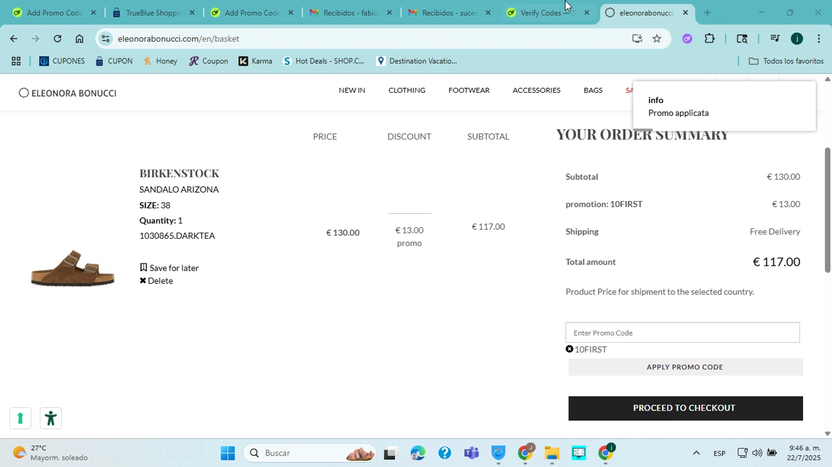Click ESP language indicator
The width and height of the screenshot is (832, 467).
(719, 453)
